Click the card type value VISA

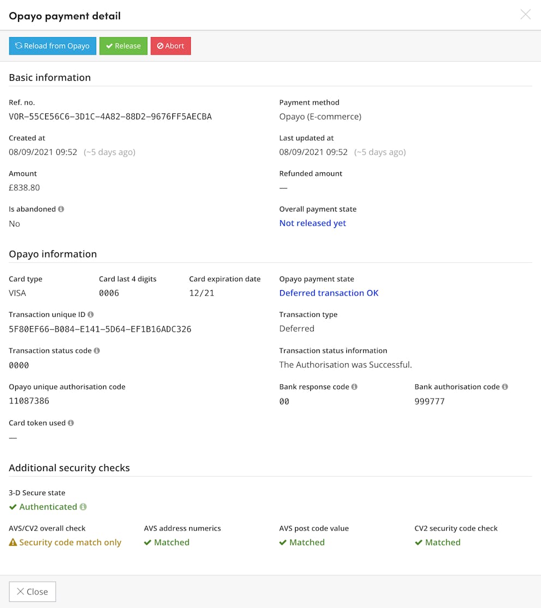coord(17,293)
